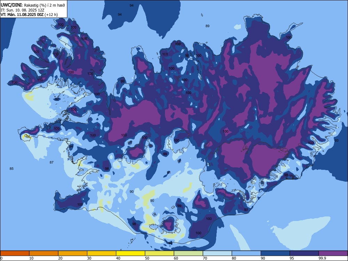The image size is (348, 261).
Task: Click the 40–50 bright yellow legend swatch
Action: 130,253
